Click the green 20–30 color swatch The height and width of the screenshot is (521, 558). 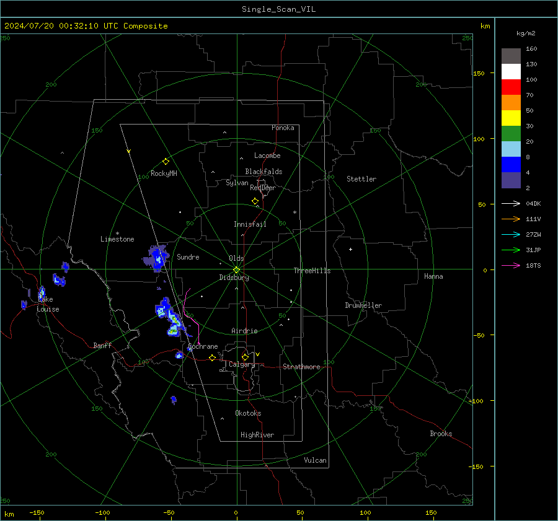tap(511, 134)
